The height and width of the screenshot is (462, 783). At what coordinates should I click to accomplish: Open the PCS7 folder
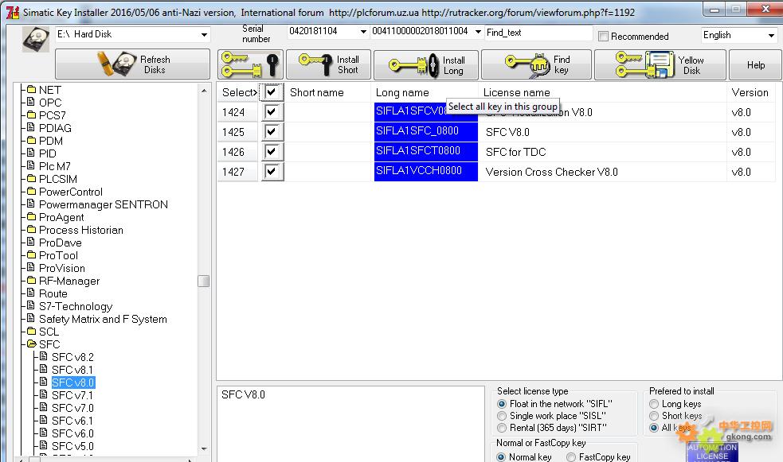point(53,115)
